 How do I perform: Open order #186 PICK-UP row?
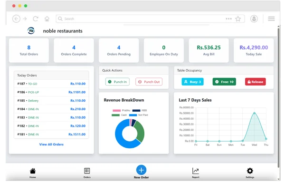point(51,92)
